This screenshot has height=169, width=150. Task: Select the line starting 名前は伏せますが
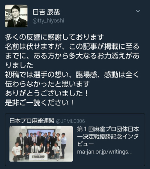[72, 46]
